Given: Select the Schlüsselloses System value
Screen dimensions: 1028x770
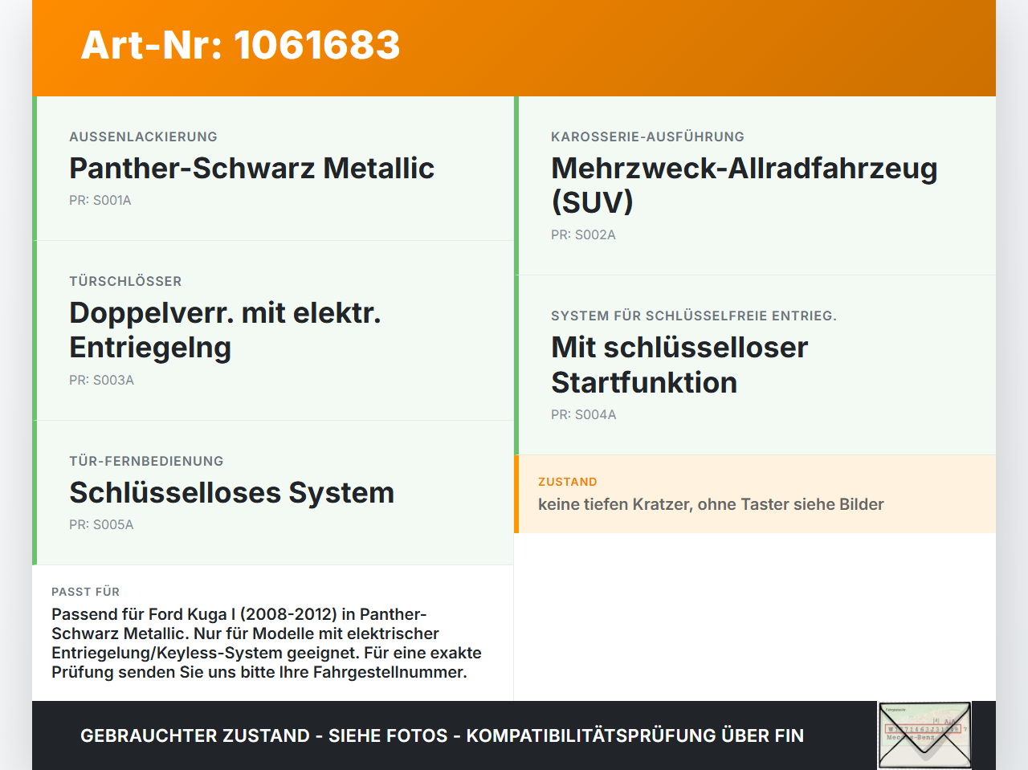Looking at the screenshot, I should (x=231, y=492).
